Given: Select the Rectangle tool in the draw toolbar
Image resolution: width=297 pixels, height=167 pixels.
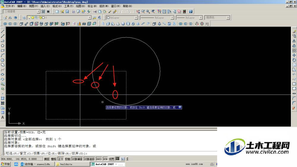Looking at the screenshot, I should pos(3,51).
